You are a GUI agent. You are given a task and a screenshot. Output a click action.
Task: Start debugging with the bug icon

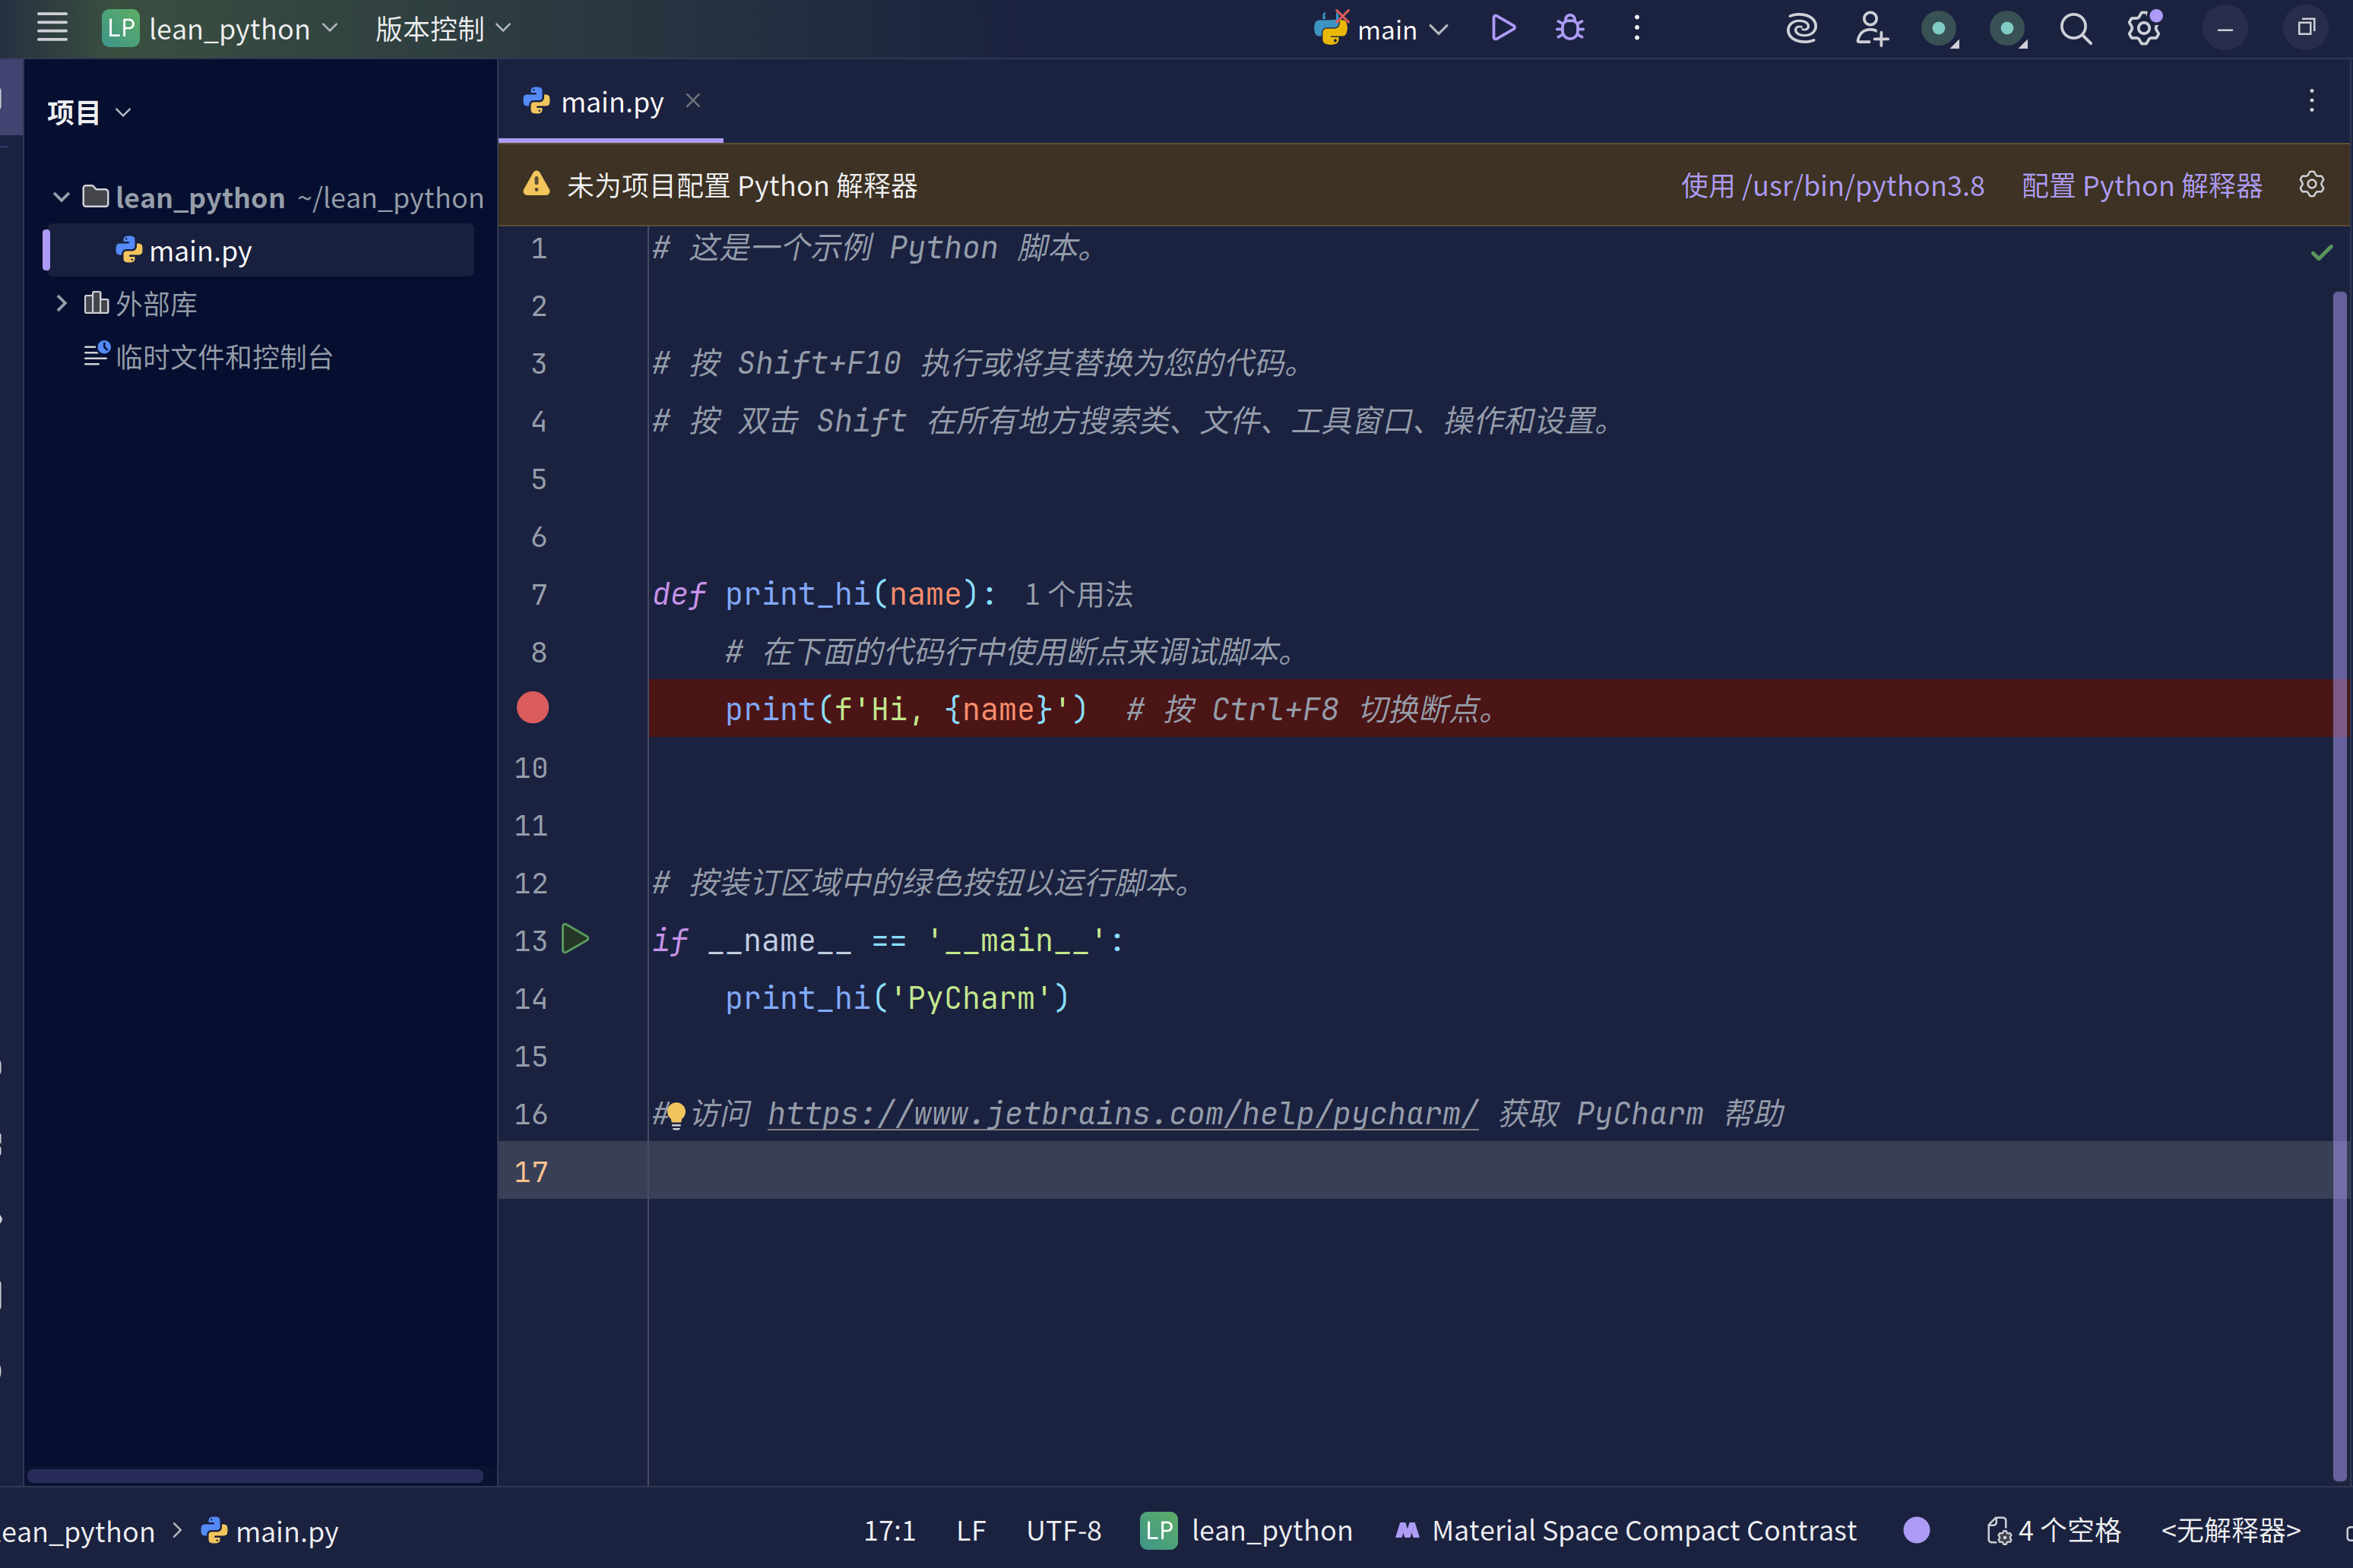pos(1569,28)
